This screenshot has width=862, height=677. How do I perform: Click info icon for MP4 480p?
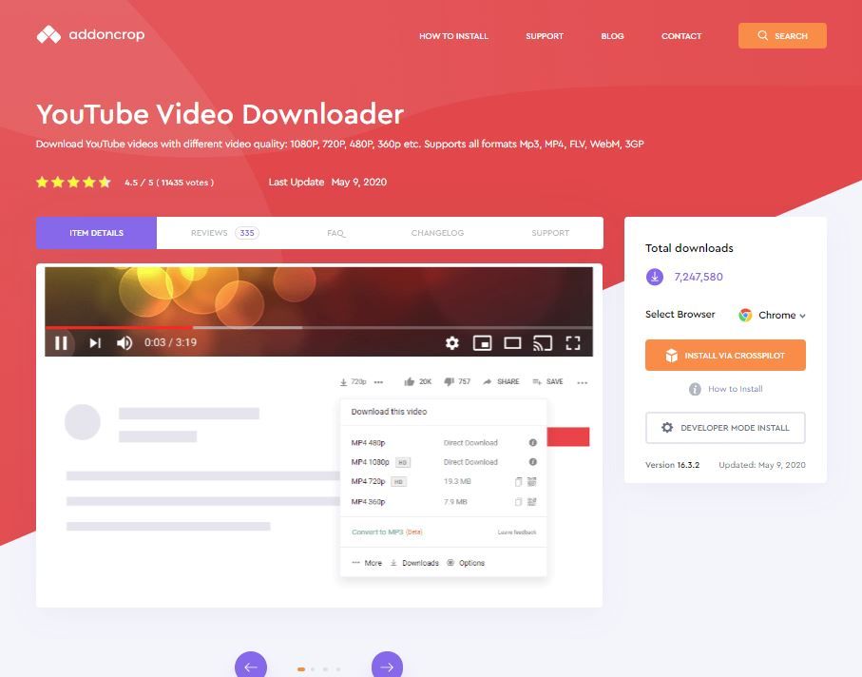(x=533, y=443)
